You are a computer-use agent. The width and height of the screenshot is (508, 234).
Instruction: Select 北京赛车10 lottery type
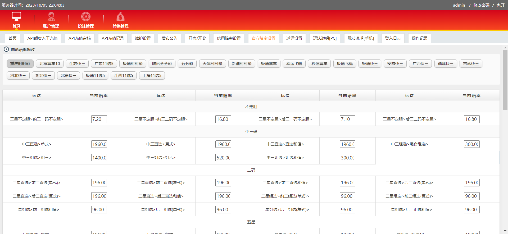click(x=49, y=64)
